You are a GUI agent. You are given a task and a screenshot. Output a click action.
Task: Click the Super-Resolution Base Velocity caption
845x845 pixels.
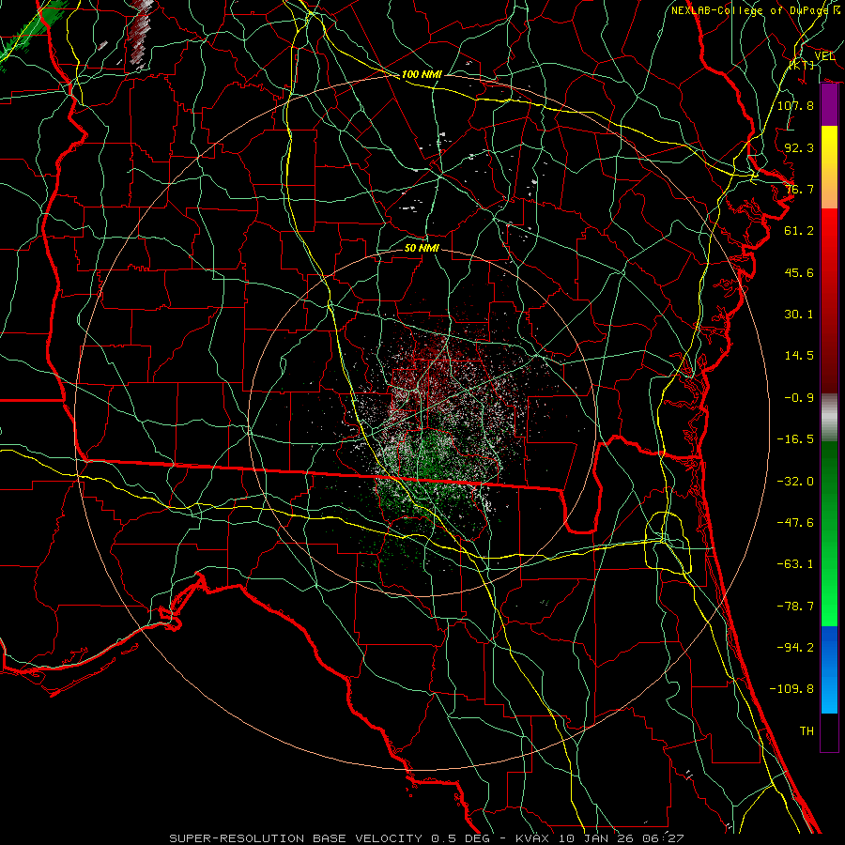[x=426, y=838]
